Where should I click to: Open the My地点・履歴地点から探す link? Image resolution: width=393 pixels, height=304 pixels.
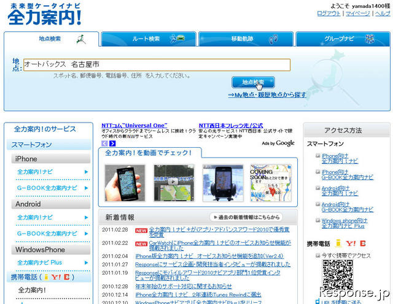point(267,95)
